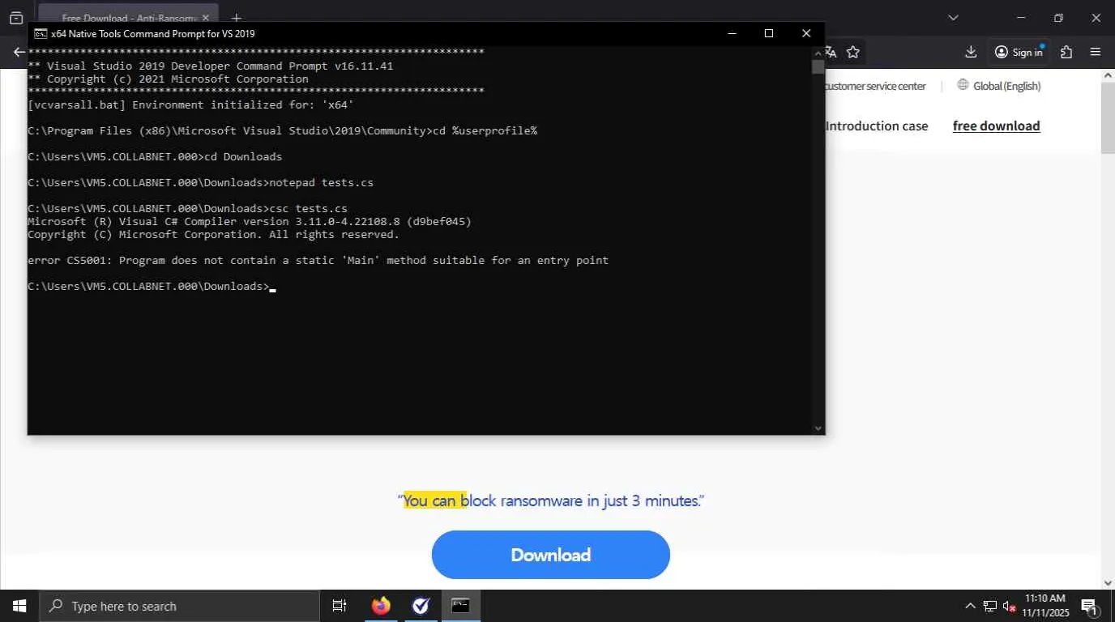Switch to Firefox from the taskbar
1115x622 pixels.
tap(381, 606)
